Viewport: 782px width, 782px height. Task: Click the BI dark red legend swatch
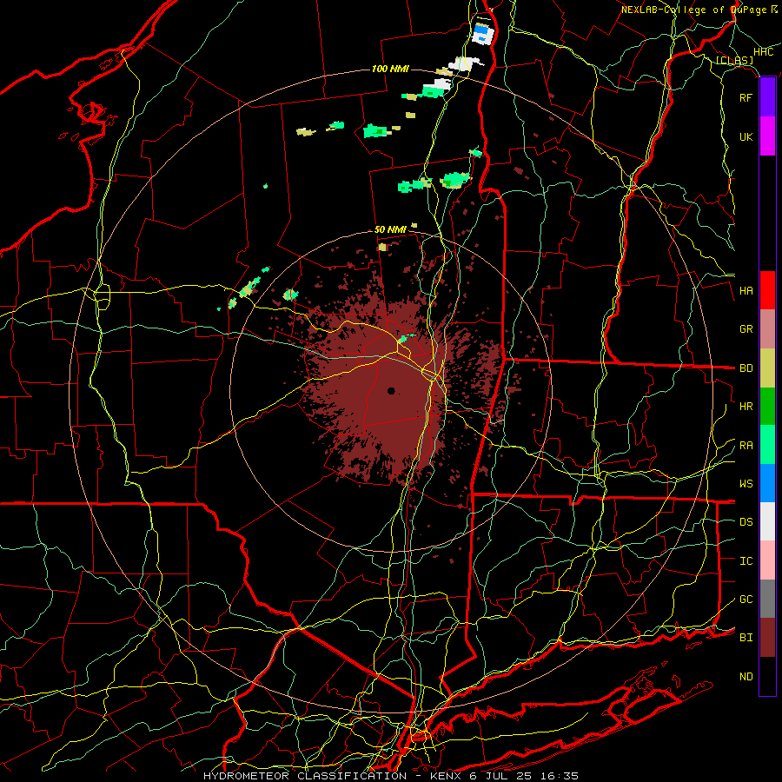point(767,638)
